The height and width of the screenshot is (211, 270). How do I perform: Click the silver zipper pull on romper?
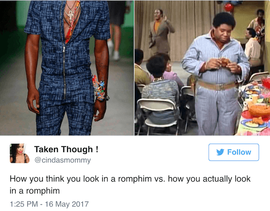click(64, 49)
